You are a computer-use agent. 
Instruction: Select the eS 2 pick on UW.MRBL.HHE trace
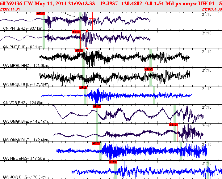tap(149, 69)
